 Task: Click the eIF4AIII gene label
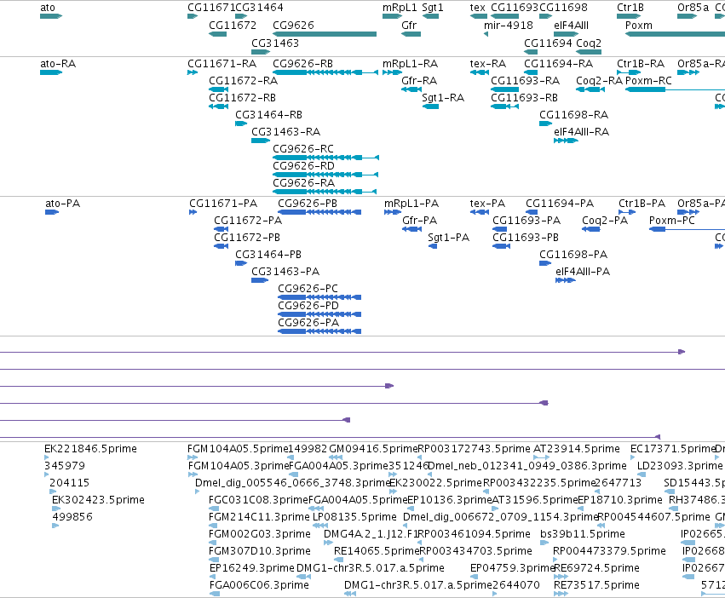571,25
